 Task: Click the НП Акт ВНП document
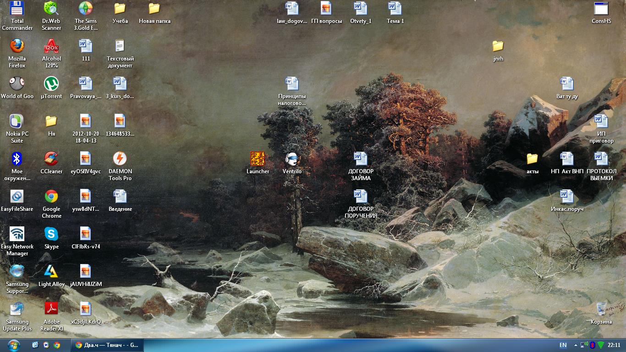click(x=567, y=163)
